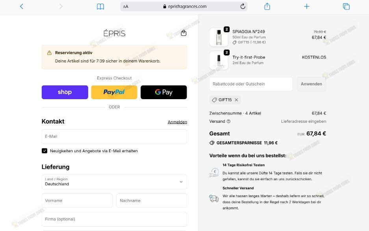
Task: Click the Anmelden link
Action: (177, 122)
